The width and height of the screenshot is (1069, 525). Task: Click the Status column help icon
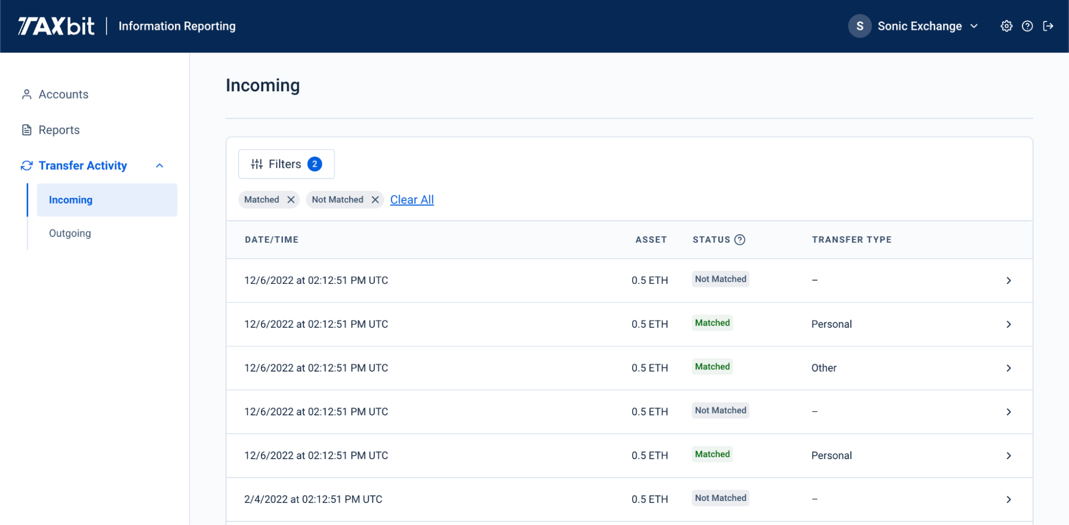click(740, 240)
